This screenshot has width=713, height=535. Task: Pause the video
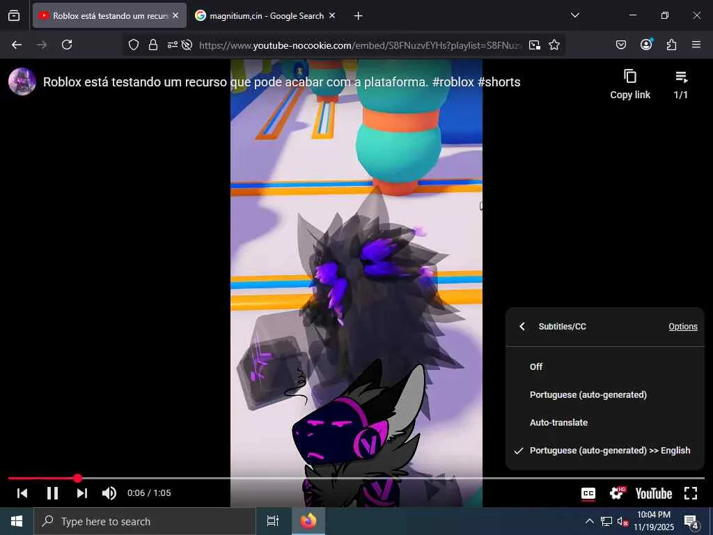pos(52,493)
